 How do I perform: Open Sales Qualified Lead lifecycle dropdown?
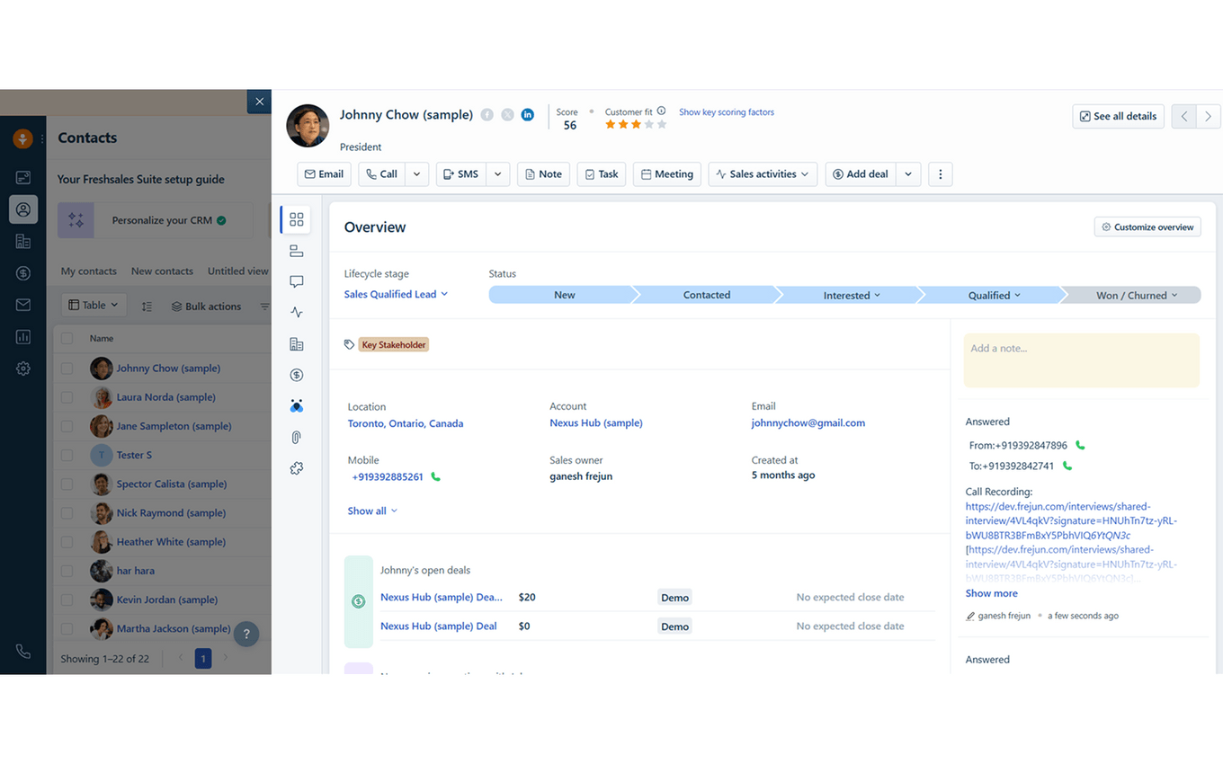[x=396, y=294]
